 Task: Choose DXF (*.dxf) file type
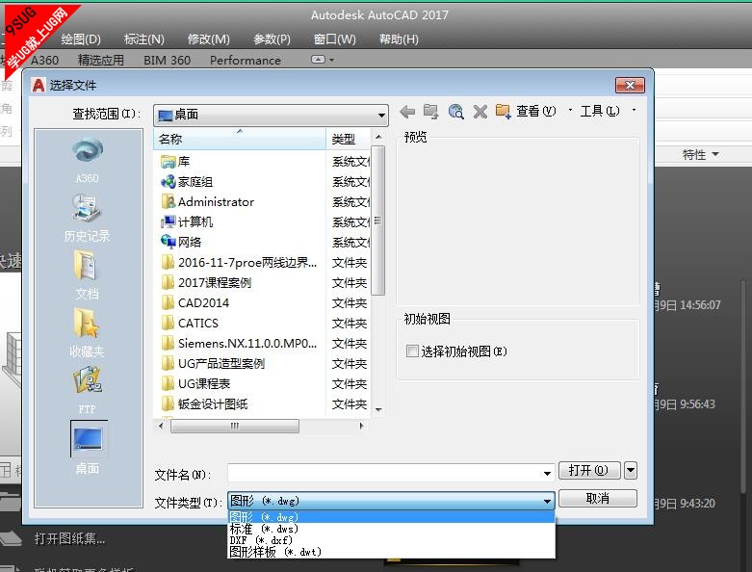(x=391, y=540)
